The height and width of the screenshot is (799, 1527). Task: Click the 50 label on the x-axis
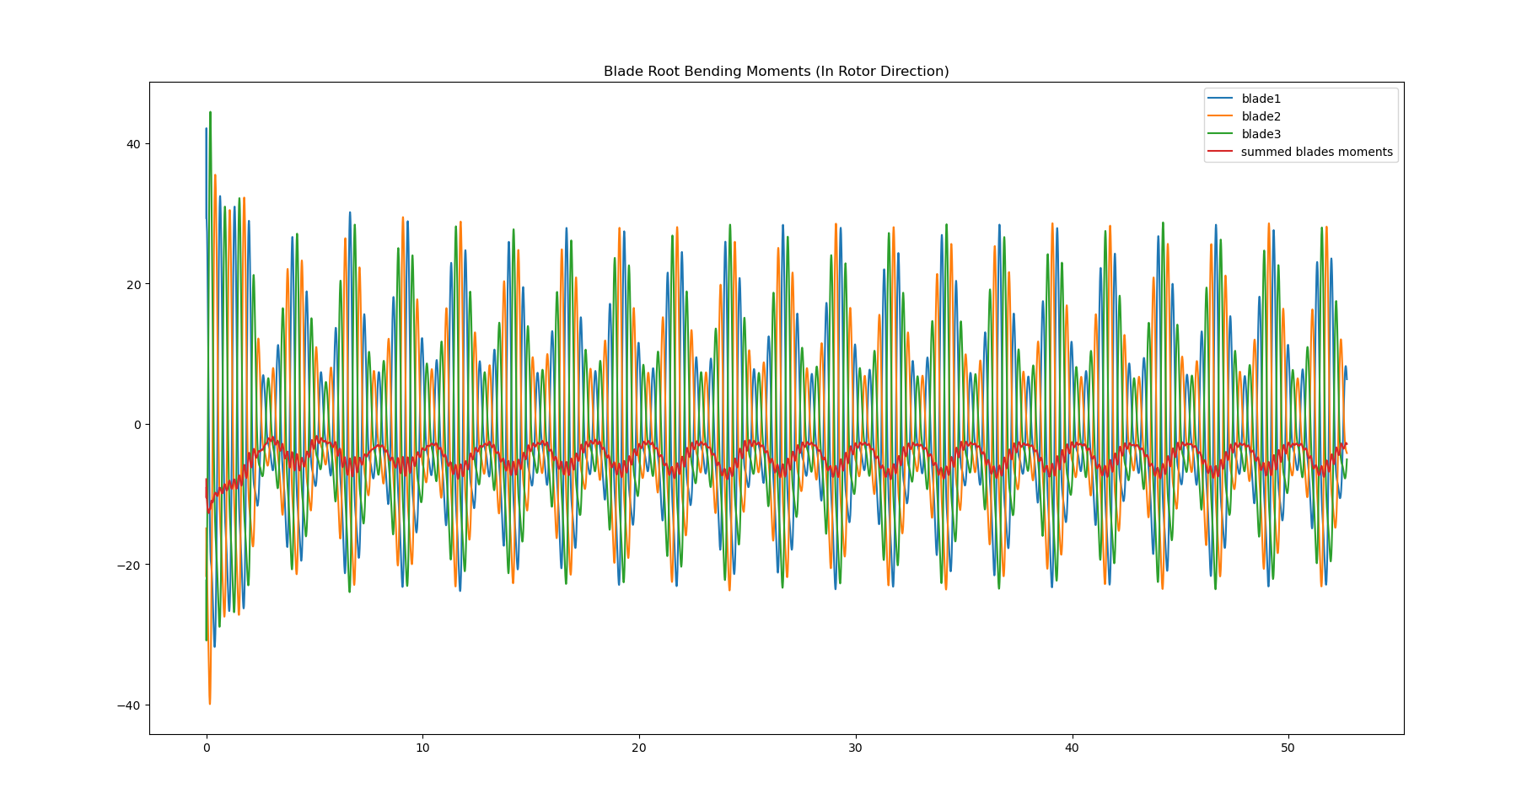[x=1289, y=747]
